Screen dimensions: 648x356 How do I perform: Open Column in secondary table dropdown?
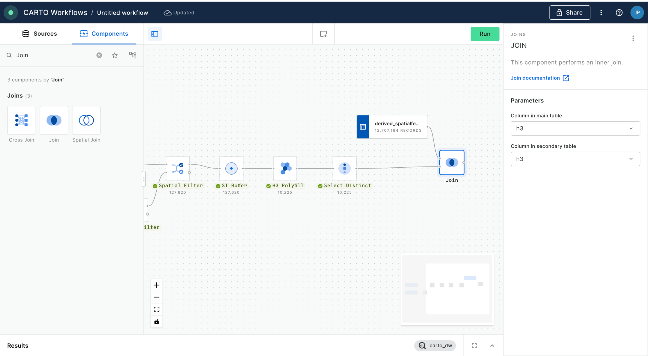pyautogui.click(x=575, y=159)
